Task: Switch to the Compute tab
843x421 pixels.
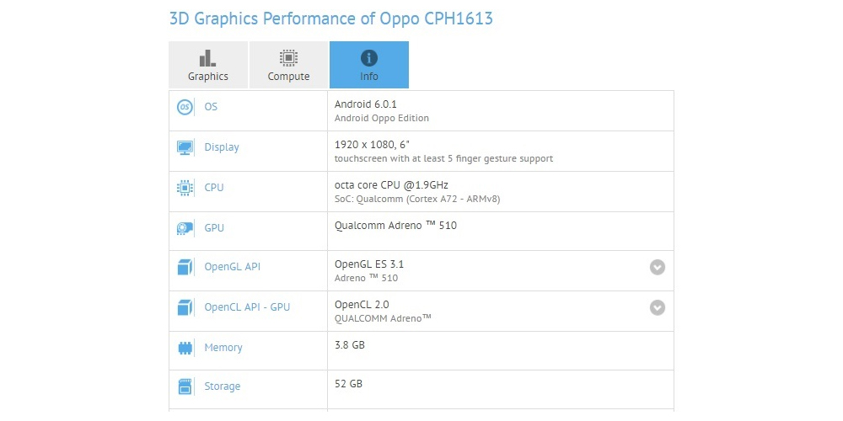Action: click(288, 65)
